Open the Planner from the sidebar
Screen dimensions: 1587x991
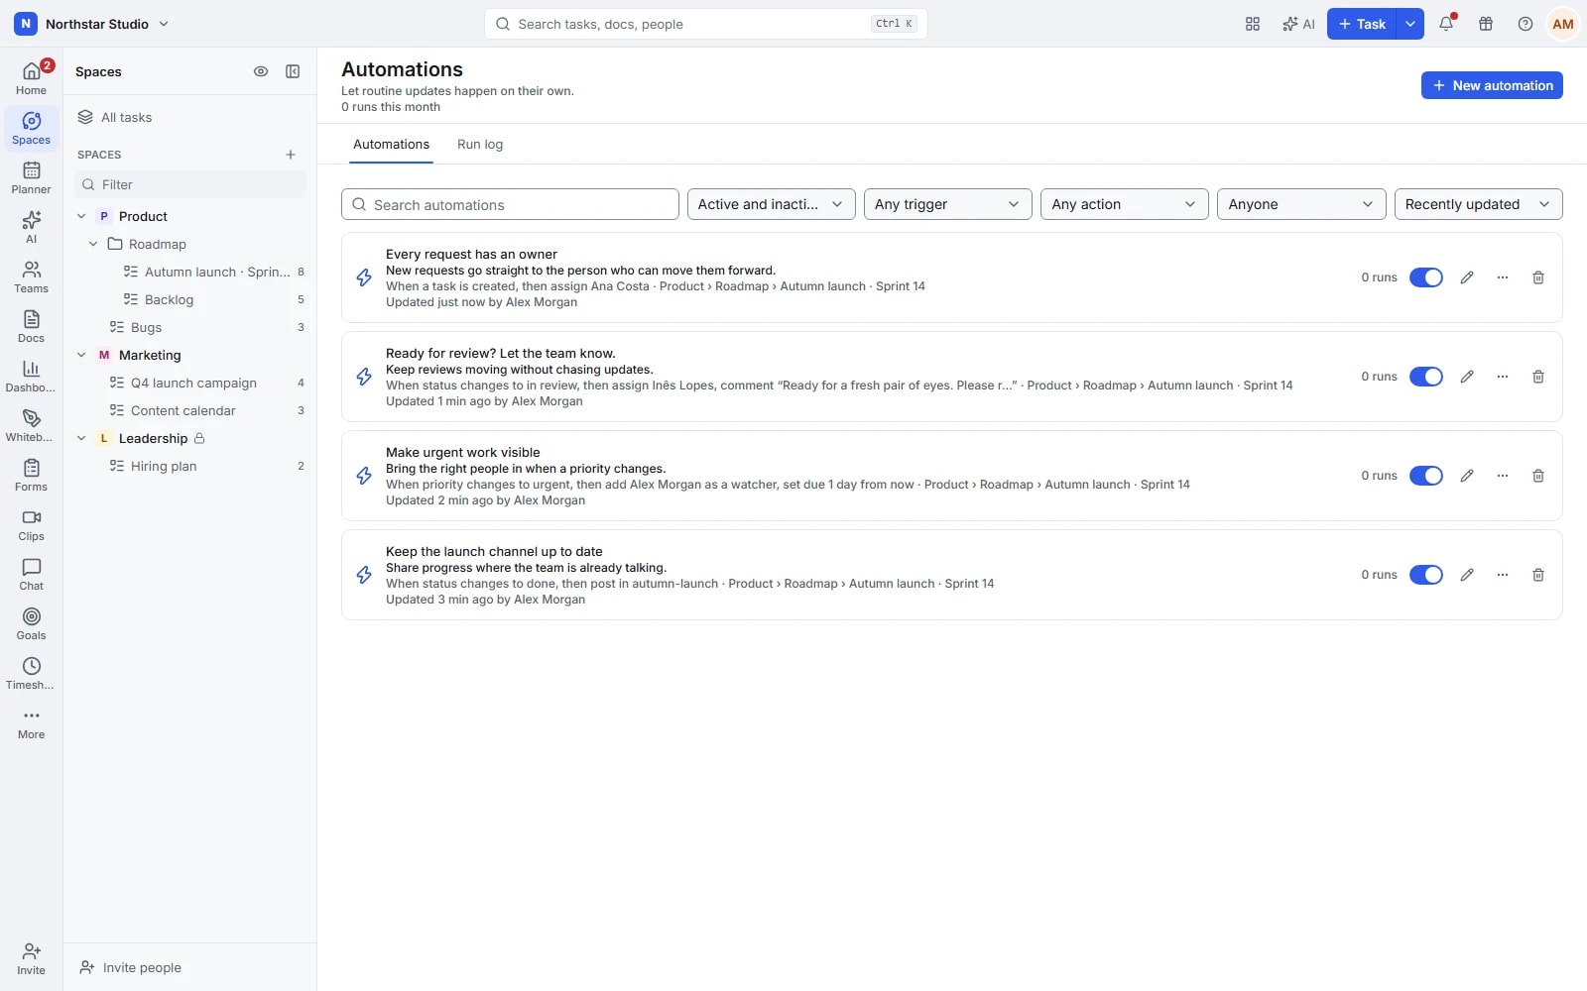coord(31,177)
